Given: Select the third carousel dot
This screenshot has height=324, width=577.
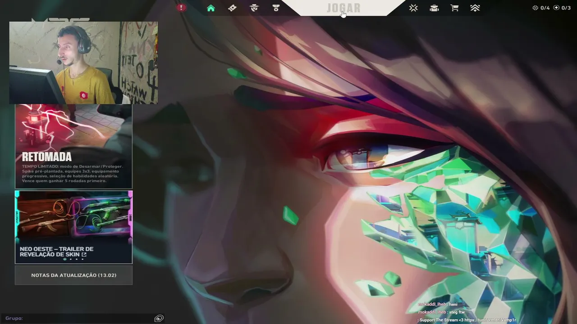Looking at the screenshot, I should tap(77, 259).
